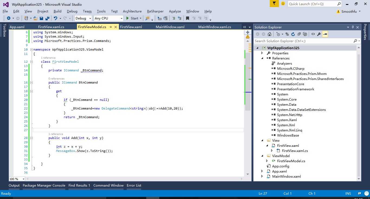Collapse the get accessor outline
The height and width of the screenshot is (199, 370).
coord(31,91)
